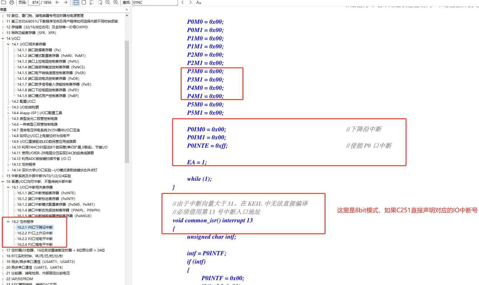Collapse chapter 16 普通I/O口均可中断
Image resolution: width=479 pixels, height=285 pixels.
click(3, 182)
